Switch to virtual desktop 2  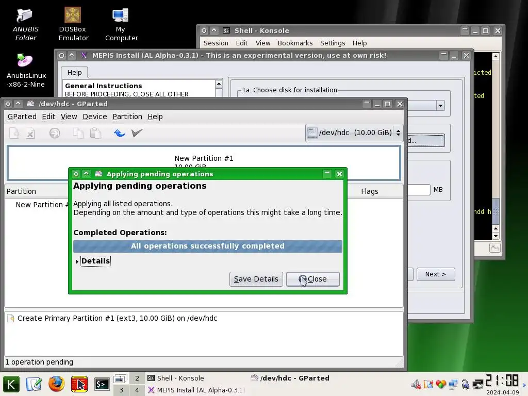pyautogui.click(x=137, y=378)
